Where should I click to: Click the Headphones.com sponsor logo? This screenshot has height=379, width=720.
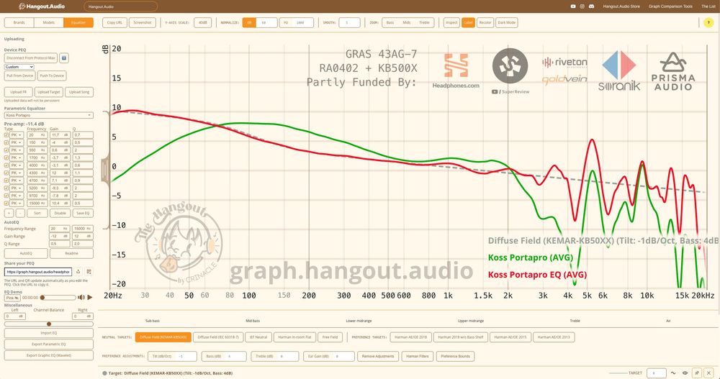[x=456, y=70]
